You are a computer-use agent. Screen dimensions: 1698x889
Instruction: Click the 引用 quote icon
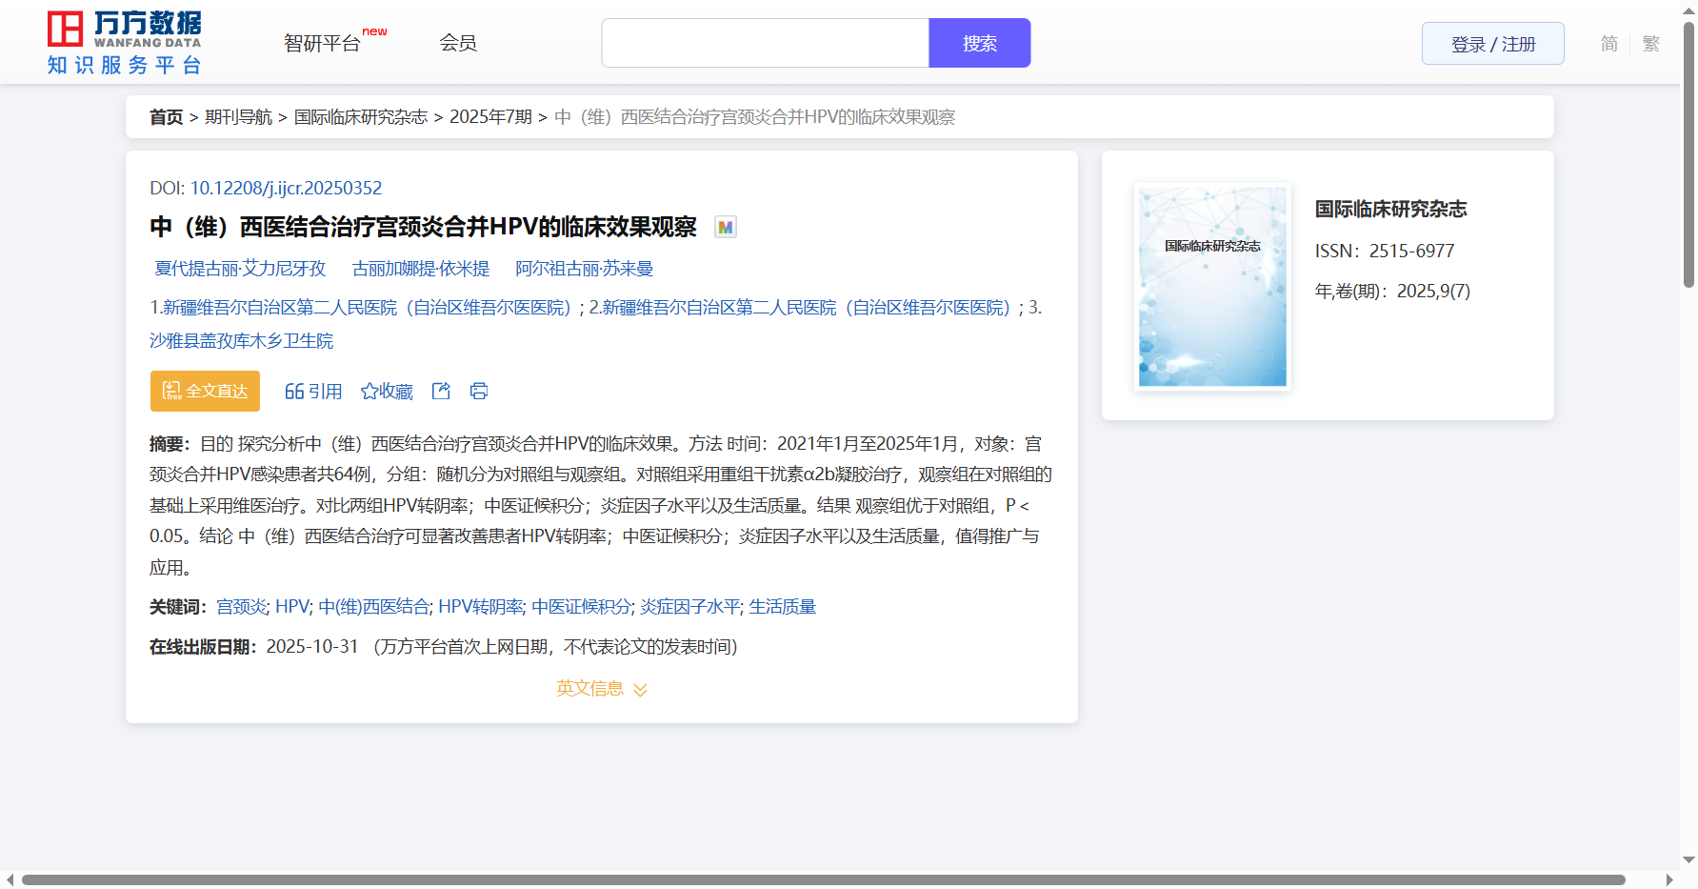[x=294, y=392]
